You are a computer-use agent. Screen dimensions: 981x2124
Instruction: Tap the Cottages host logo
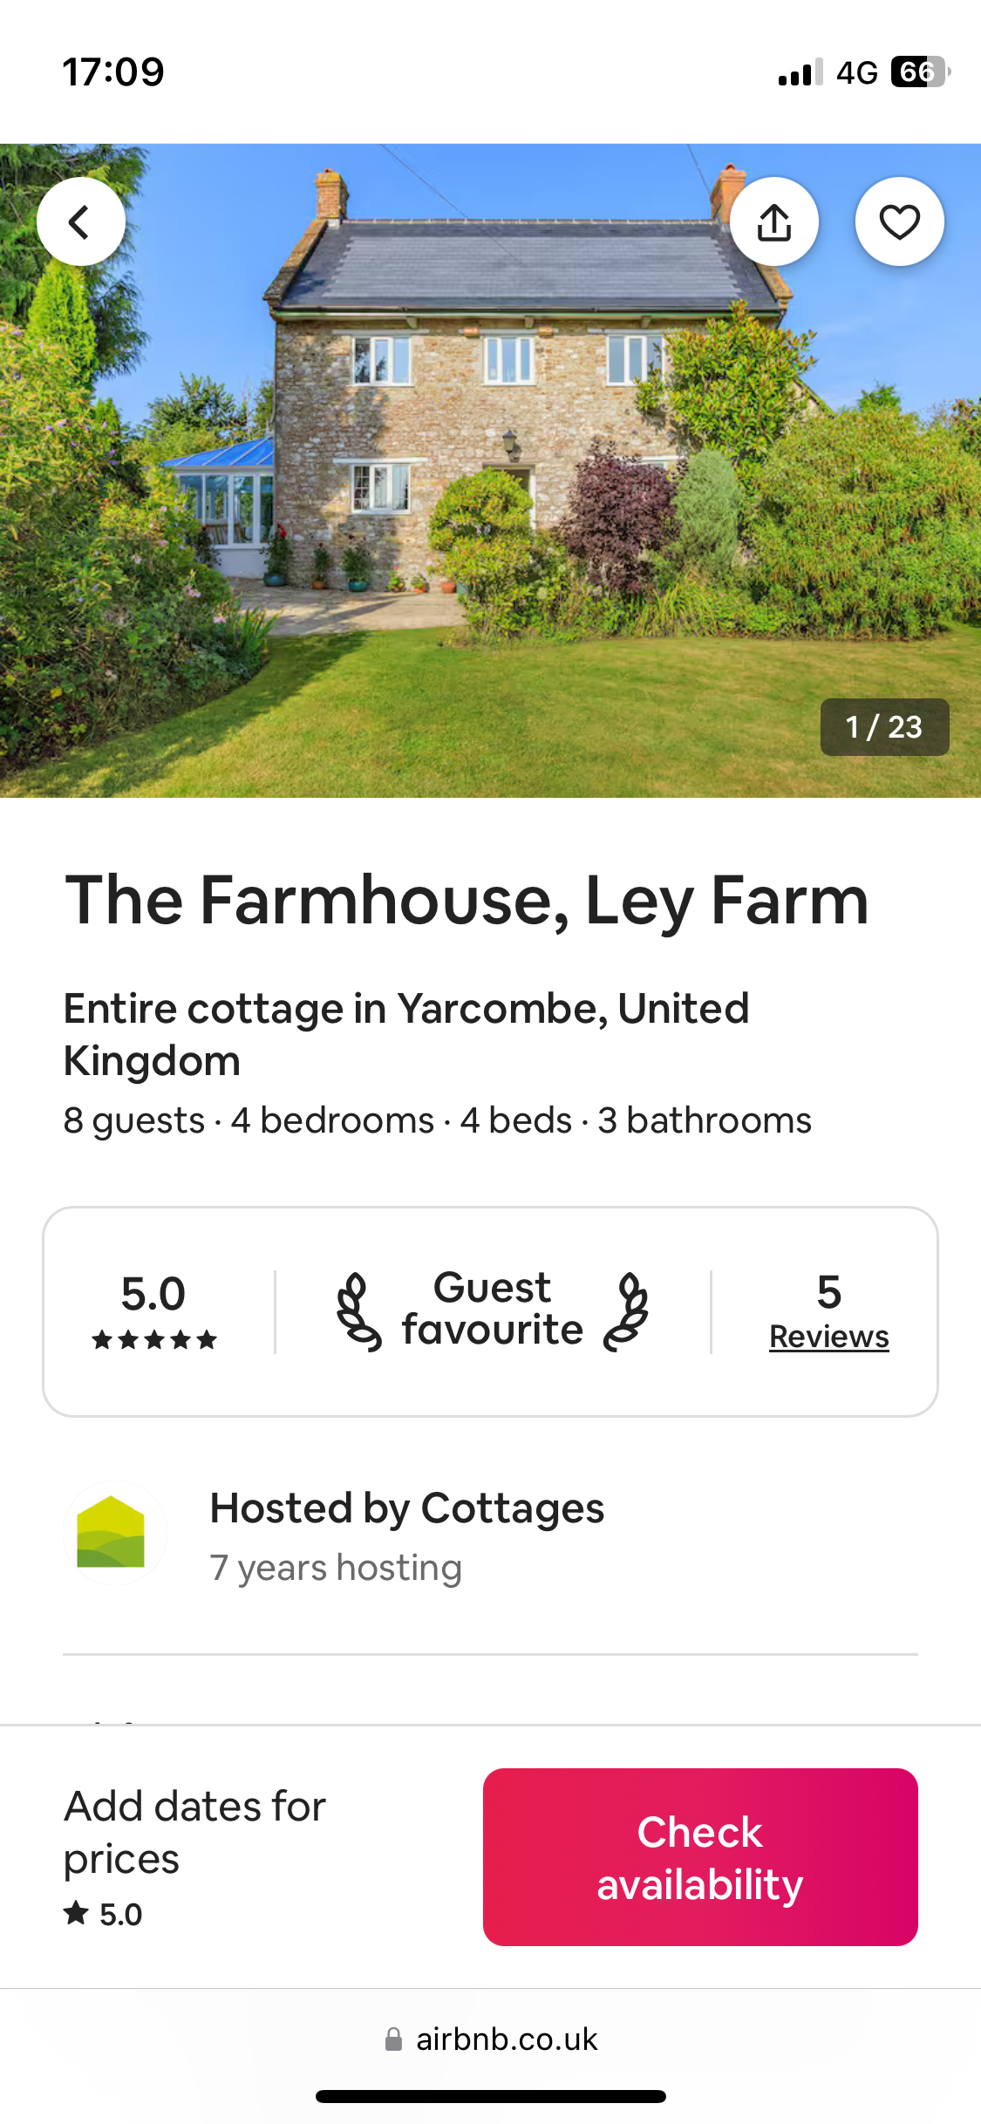(x=111, y=1532)
